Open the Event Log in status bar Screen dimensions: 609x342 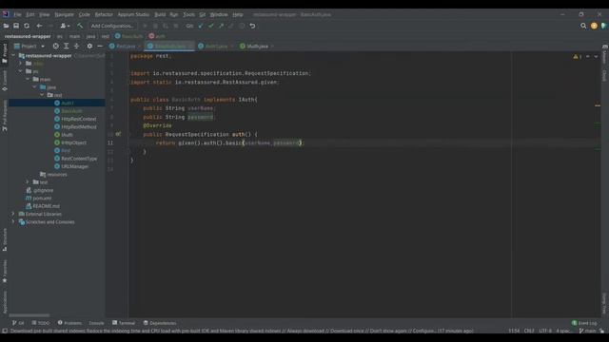583,323
